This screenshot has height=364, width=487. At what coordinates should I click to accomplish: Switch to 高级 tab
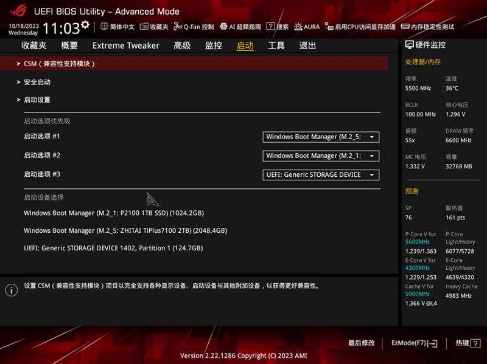click(182, 46)
